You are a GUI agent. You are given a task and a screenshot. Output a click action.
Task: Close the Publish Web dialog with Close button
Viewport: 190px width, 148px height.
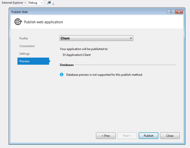[170, 136]
